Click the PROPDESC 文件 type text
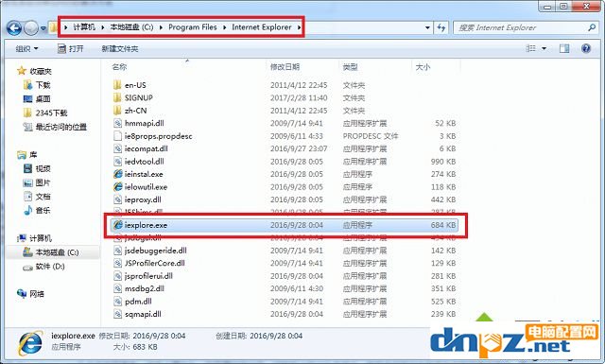 371,136
